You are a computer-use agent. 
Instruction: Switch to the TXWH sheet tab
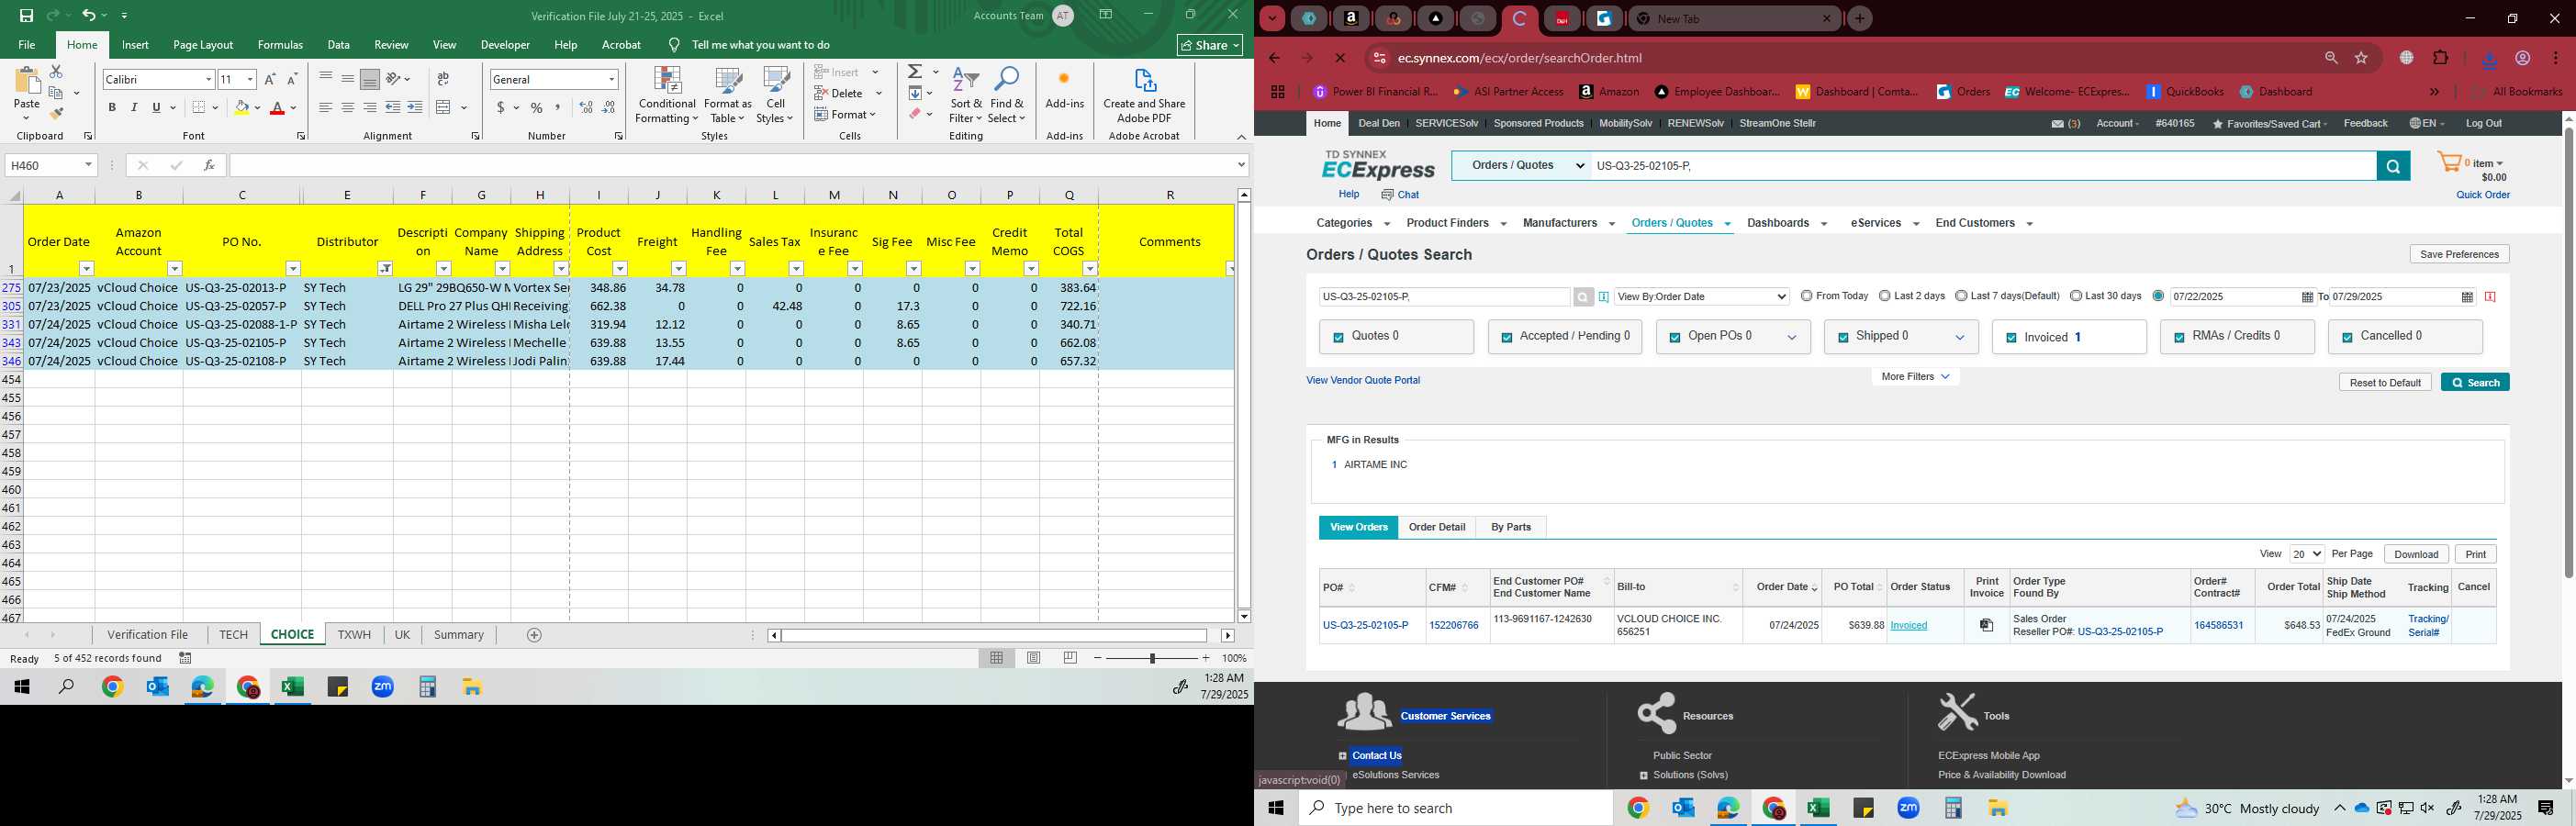[354, 635]
